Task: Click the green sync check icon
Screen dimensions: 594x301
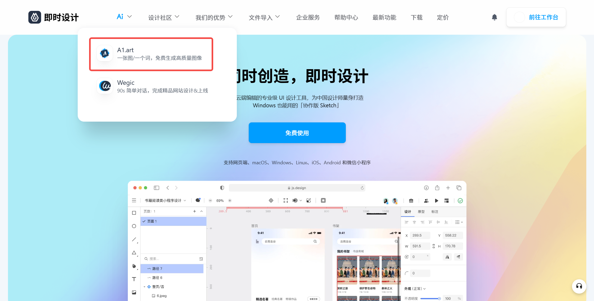Action: point(460,201)
